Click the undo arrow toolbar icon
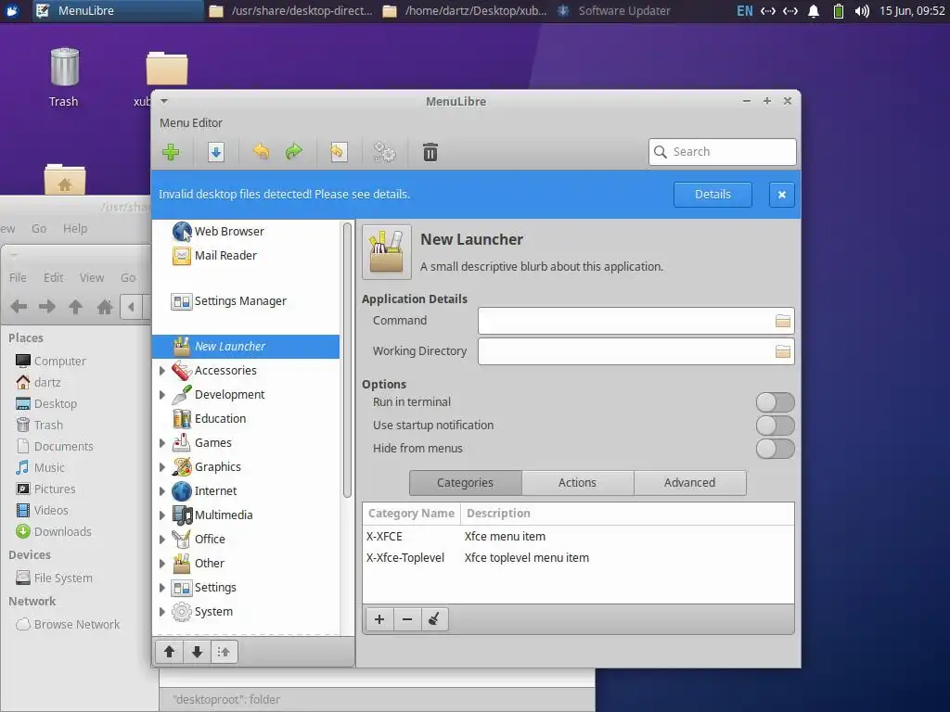This screenshot has height=712, width=950. (x=261, y=151)
